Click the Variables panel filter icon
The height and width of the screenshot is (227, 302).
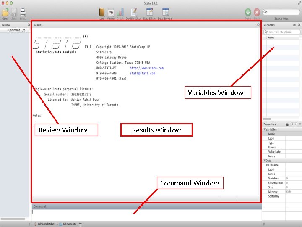(294, 25)
